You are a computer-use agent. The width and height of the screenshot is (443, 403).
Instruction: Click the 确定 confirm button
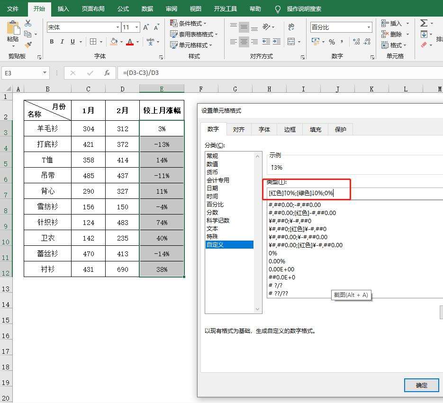pos(421,385)
